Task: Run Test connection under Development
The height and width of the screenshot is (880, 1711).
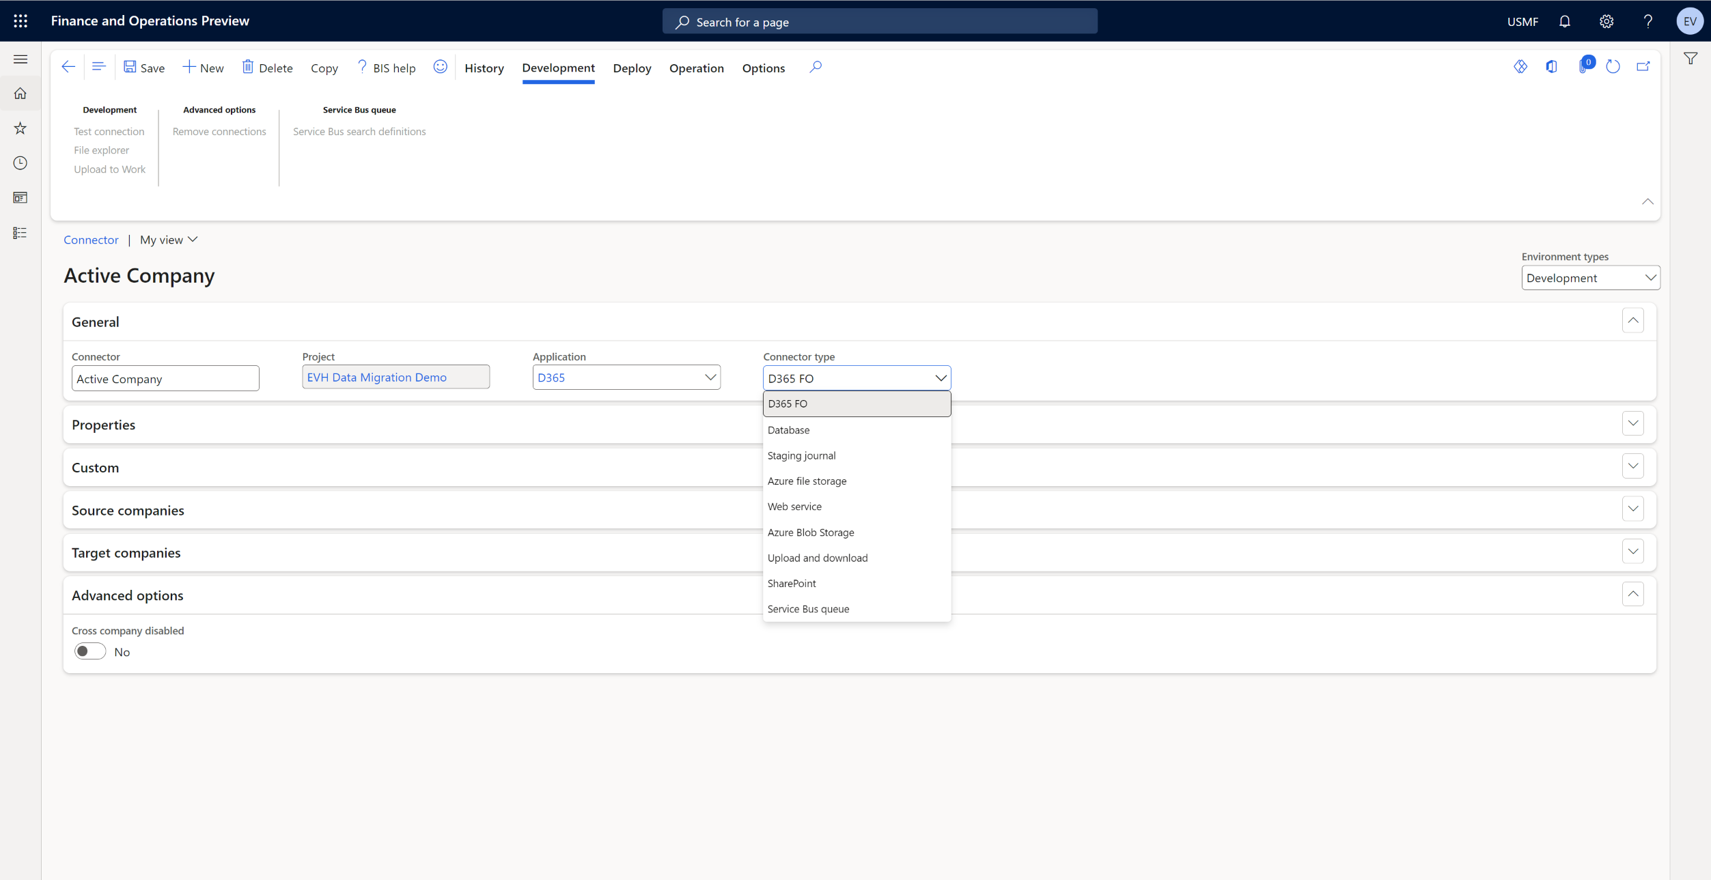Action: tap(109, 131)
